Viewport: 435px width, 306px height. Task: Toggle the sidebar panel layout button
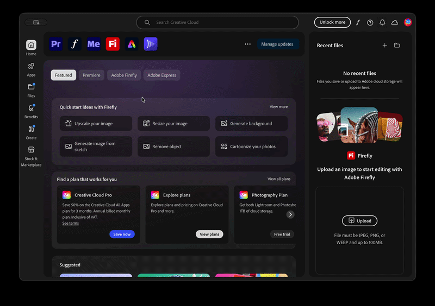point(36,22)
